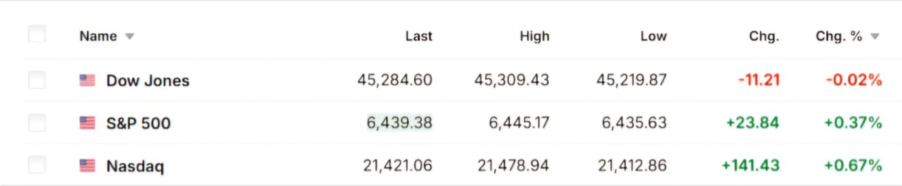The width and height of the screenshot is (902, 186).
Task: Open the S&P 500 index link
Action: pyautogui.click(x=139, y=123)
